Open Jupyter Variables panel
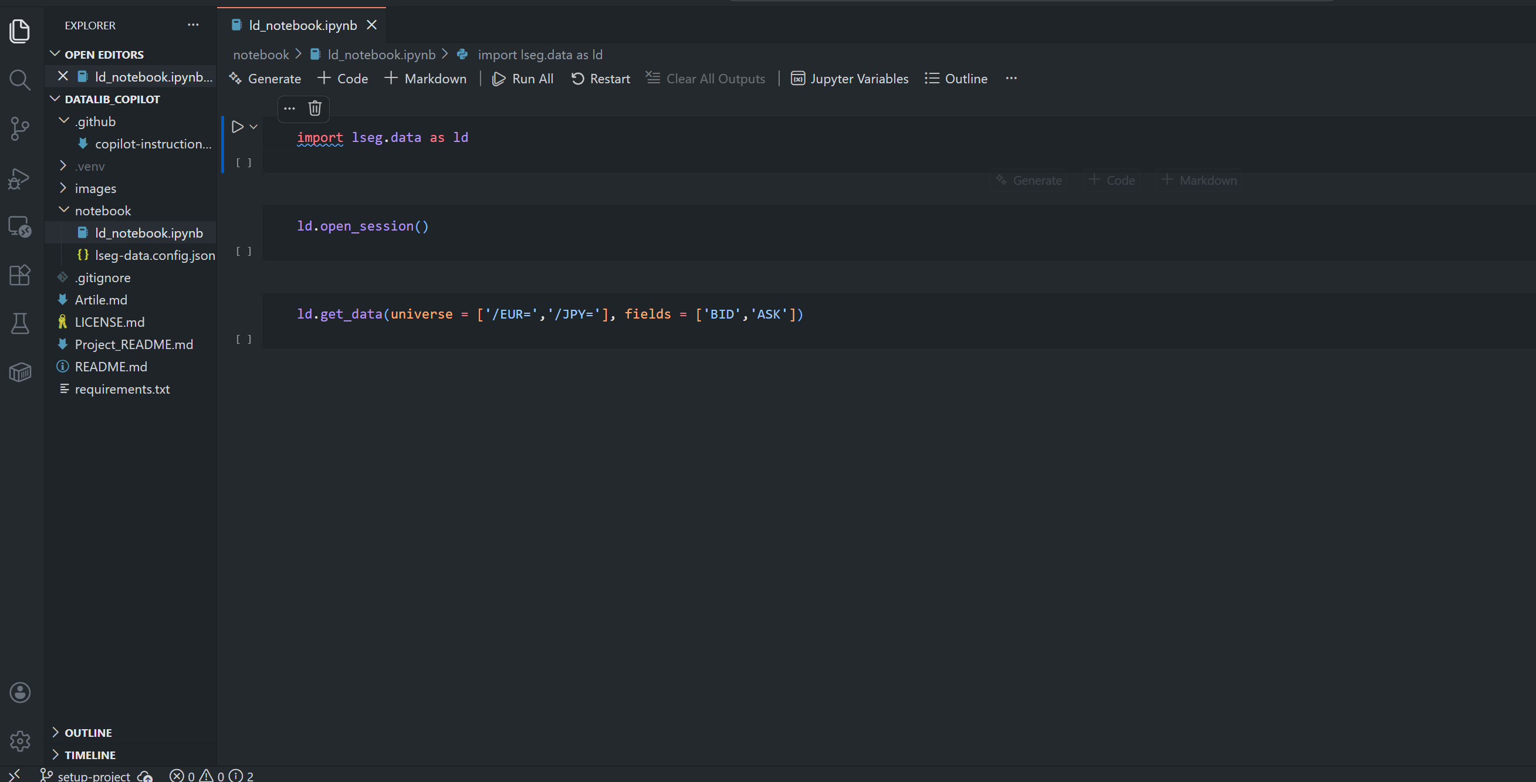The image size is (1536, 782). [850, 79]
